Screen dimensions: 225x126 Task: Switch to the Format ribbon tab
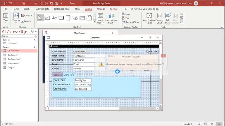pos(114,9)
